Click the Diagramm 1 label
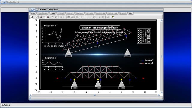Viewport: 192px width, 108px height. [50, 26]
